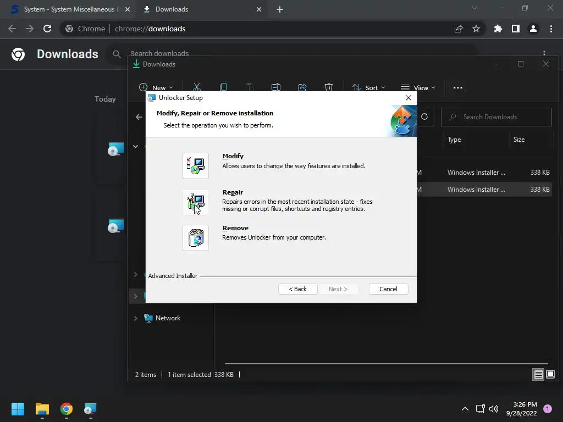This screenshot has width=563, height=422.
Task: Delete the selected file via trash icon
Action: tap(329, 87)
